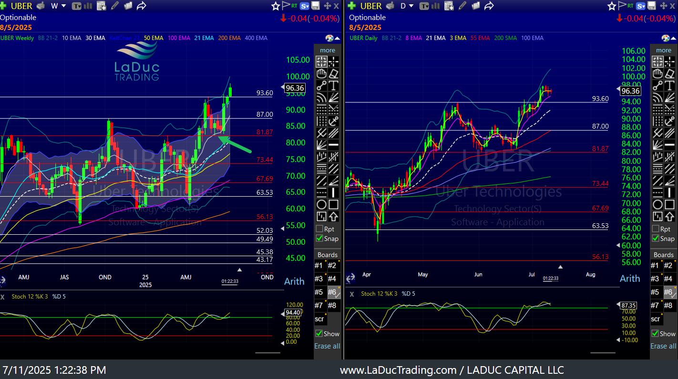This screenshot has width=678, height=379.
Task: Click the favorite star icon in the daily chart
Action: tap(612, 6)
